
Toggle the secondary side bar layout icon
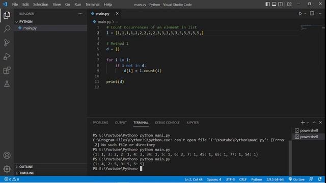[x=281, y=4]
